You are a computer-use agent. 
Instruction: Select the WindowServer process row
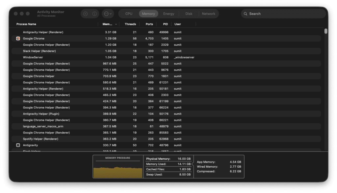click(166, 57)
